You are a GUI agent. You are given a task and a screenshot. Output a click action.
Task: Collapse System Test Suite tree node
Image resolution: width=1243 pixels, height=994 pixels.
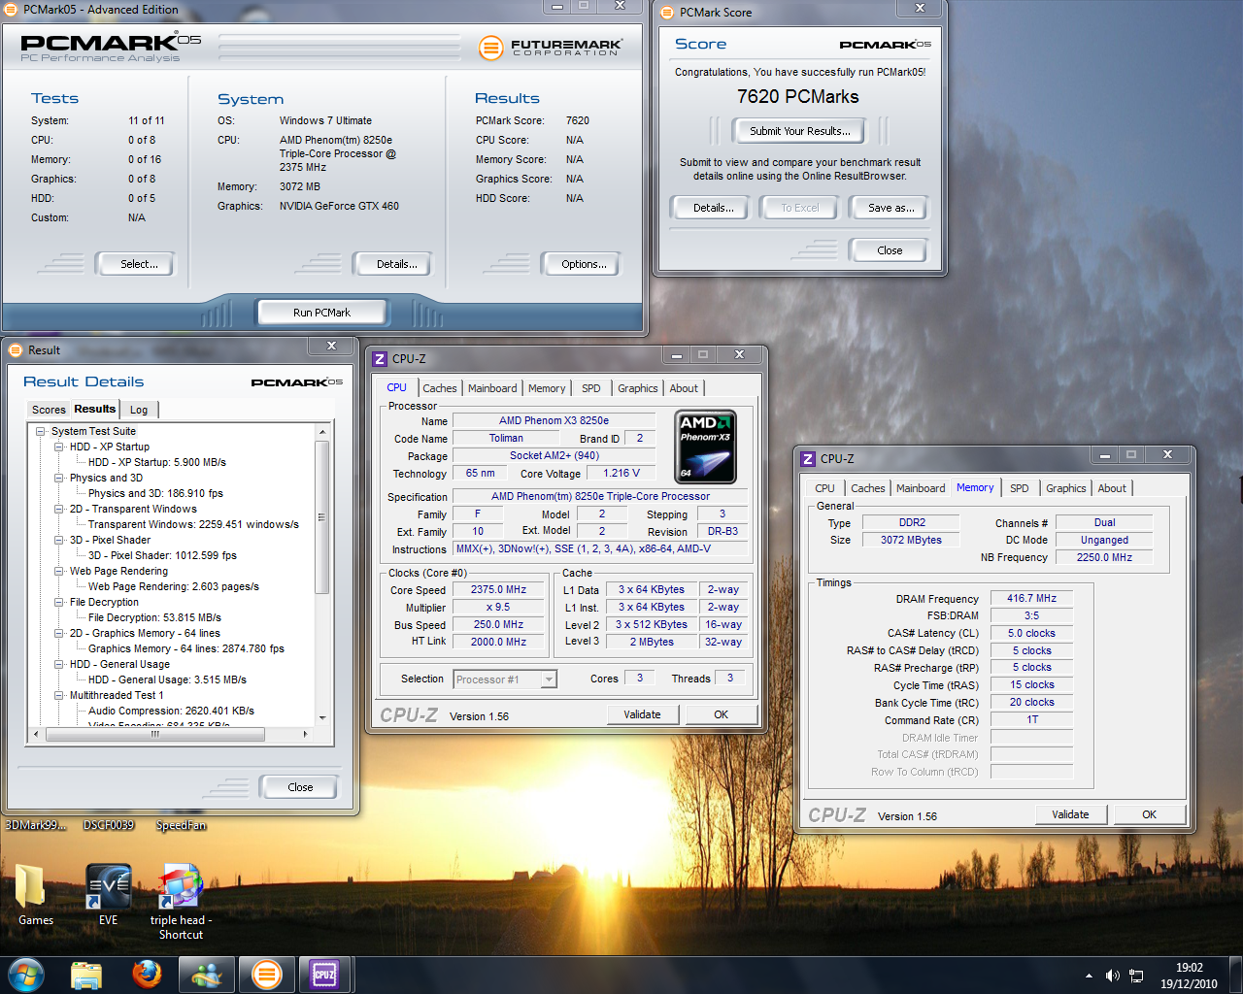[41, 432]
